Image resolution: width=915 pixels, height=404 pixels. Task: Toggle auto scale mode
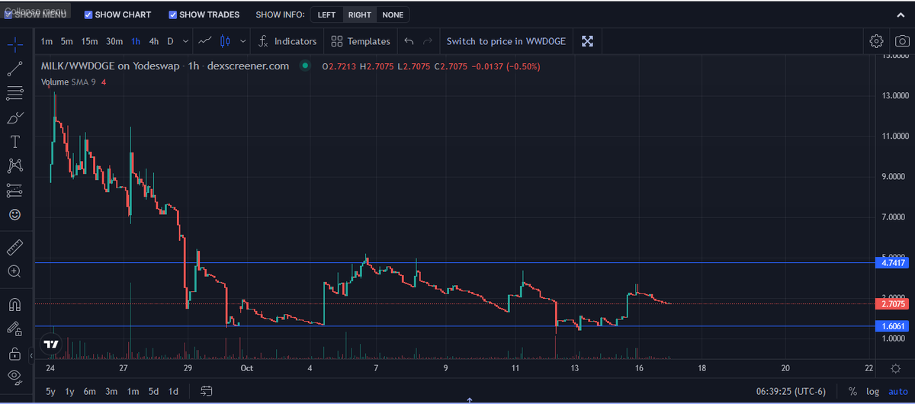[898, 391]
